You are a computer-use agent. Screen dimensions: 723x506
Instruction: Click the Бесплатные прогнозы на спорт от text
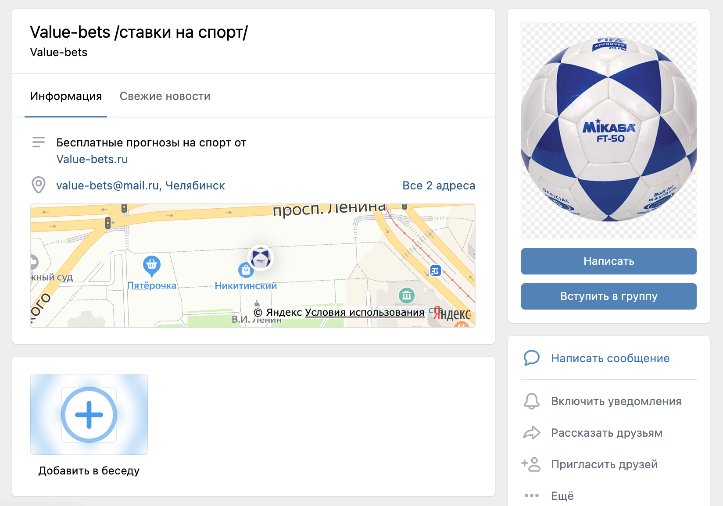click(151, 143)
